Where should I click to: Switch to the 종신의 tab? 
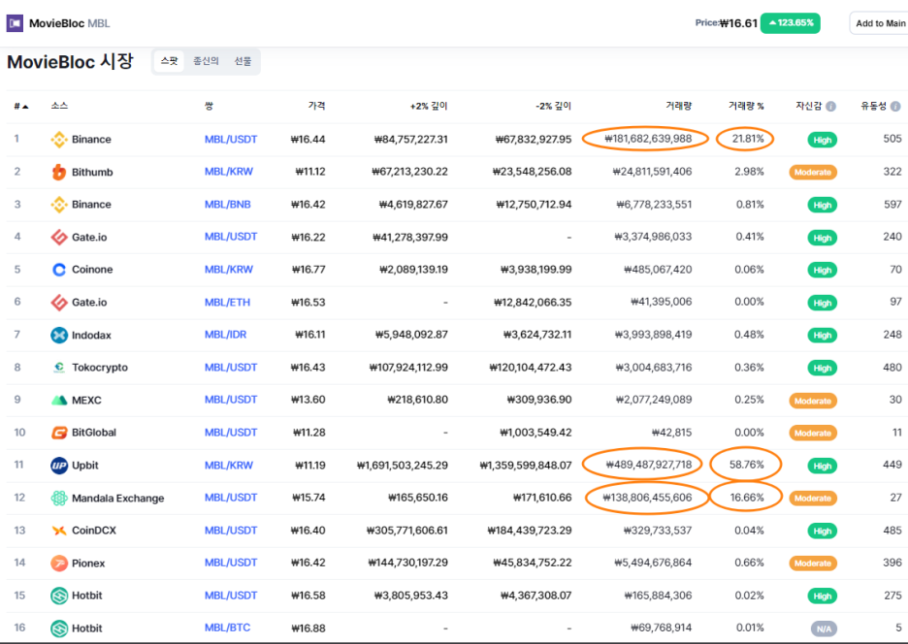point(206,61)
